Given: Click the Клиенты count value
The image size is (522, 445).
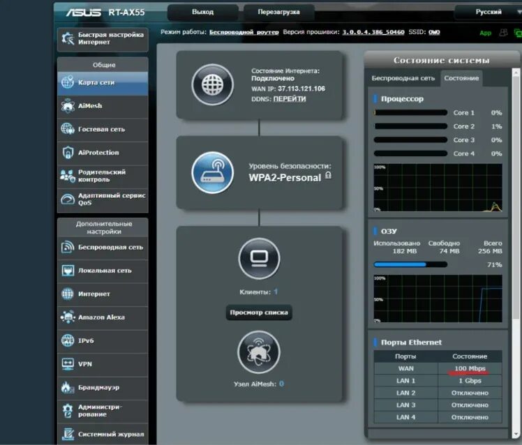Looking at the screenshot, I should (x=276, y=292).
